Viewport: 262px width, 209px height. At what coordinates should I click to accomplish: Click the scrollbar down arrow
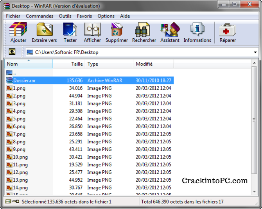[254, 191]
